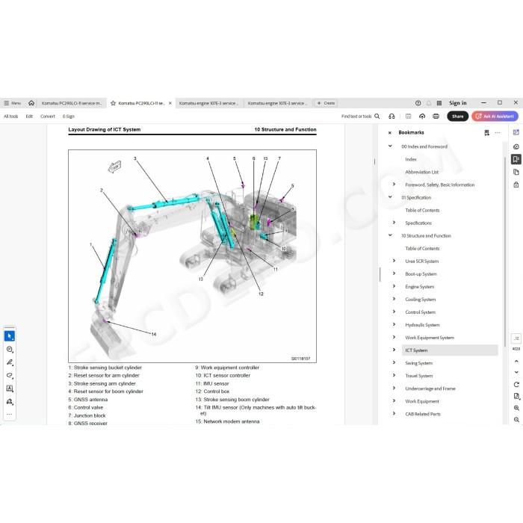
Task: Open the Help question mark icon
Action: coord(418,103)
